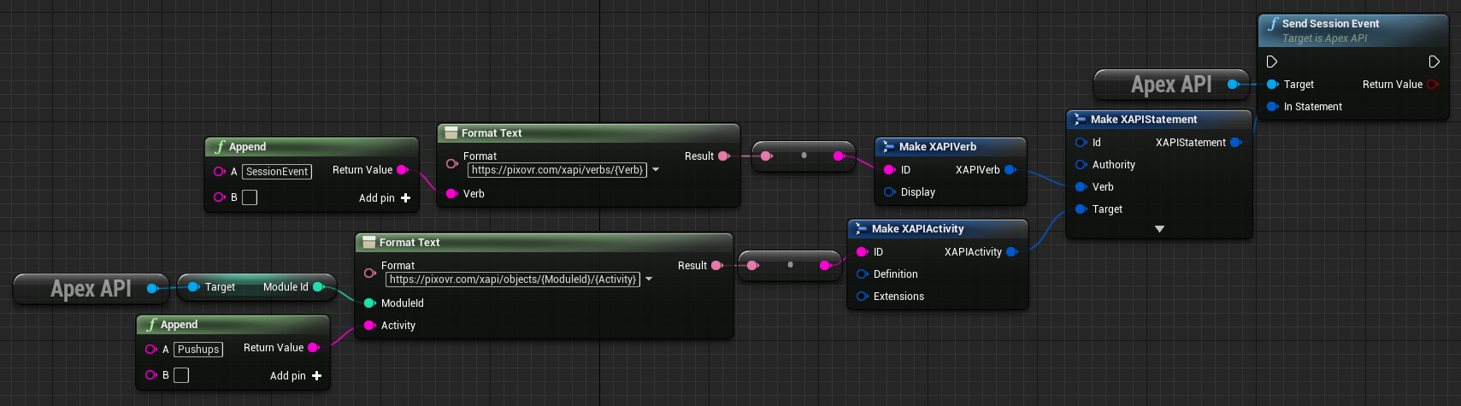Select the Extensions pin on Make XAPIActivity
The height and width of the screenshot is (406, 1461).
pos(863,297)
